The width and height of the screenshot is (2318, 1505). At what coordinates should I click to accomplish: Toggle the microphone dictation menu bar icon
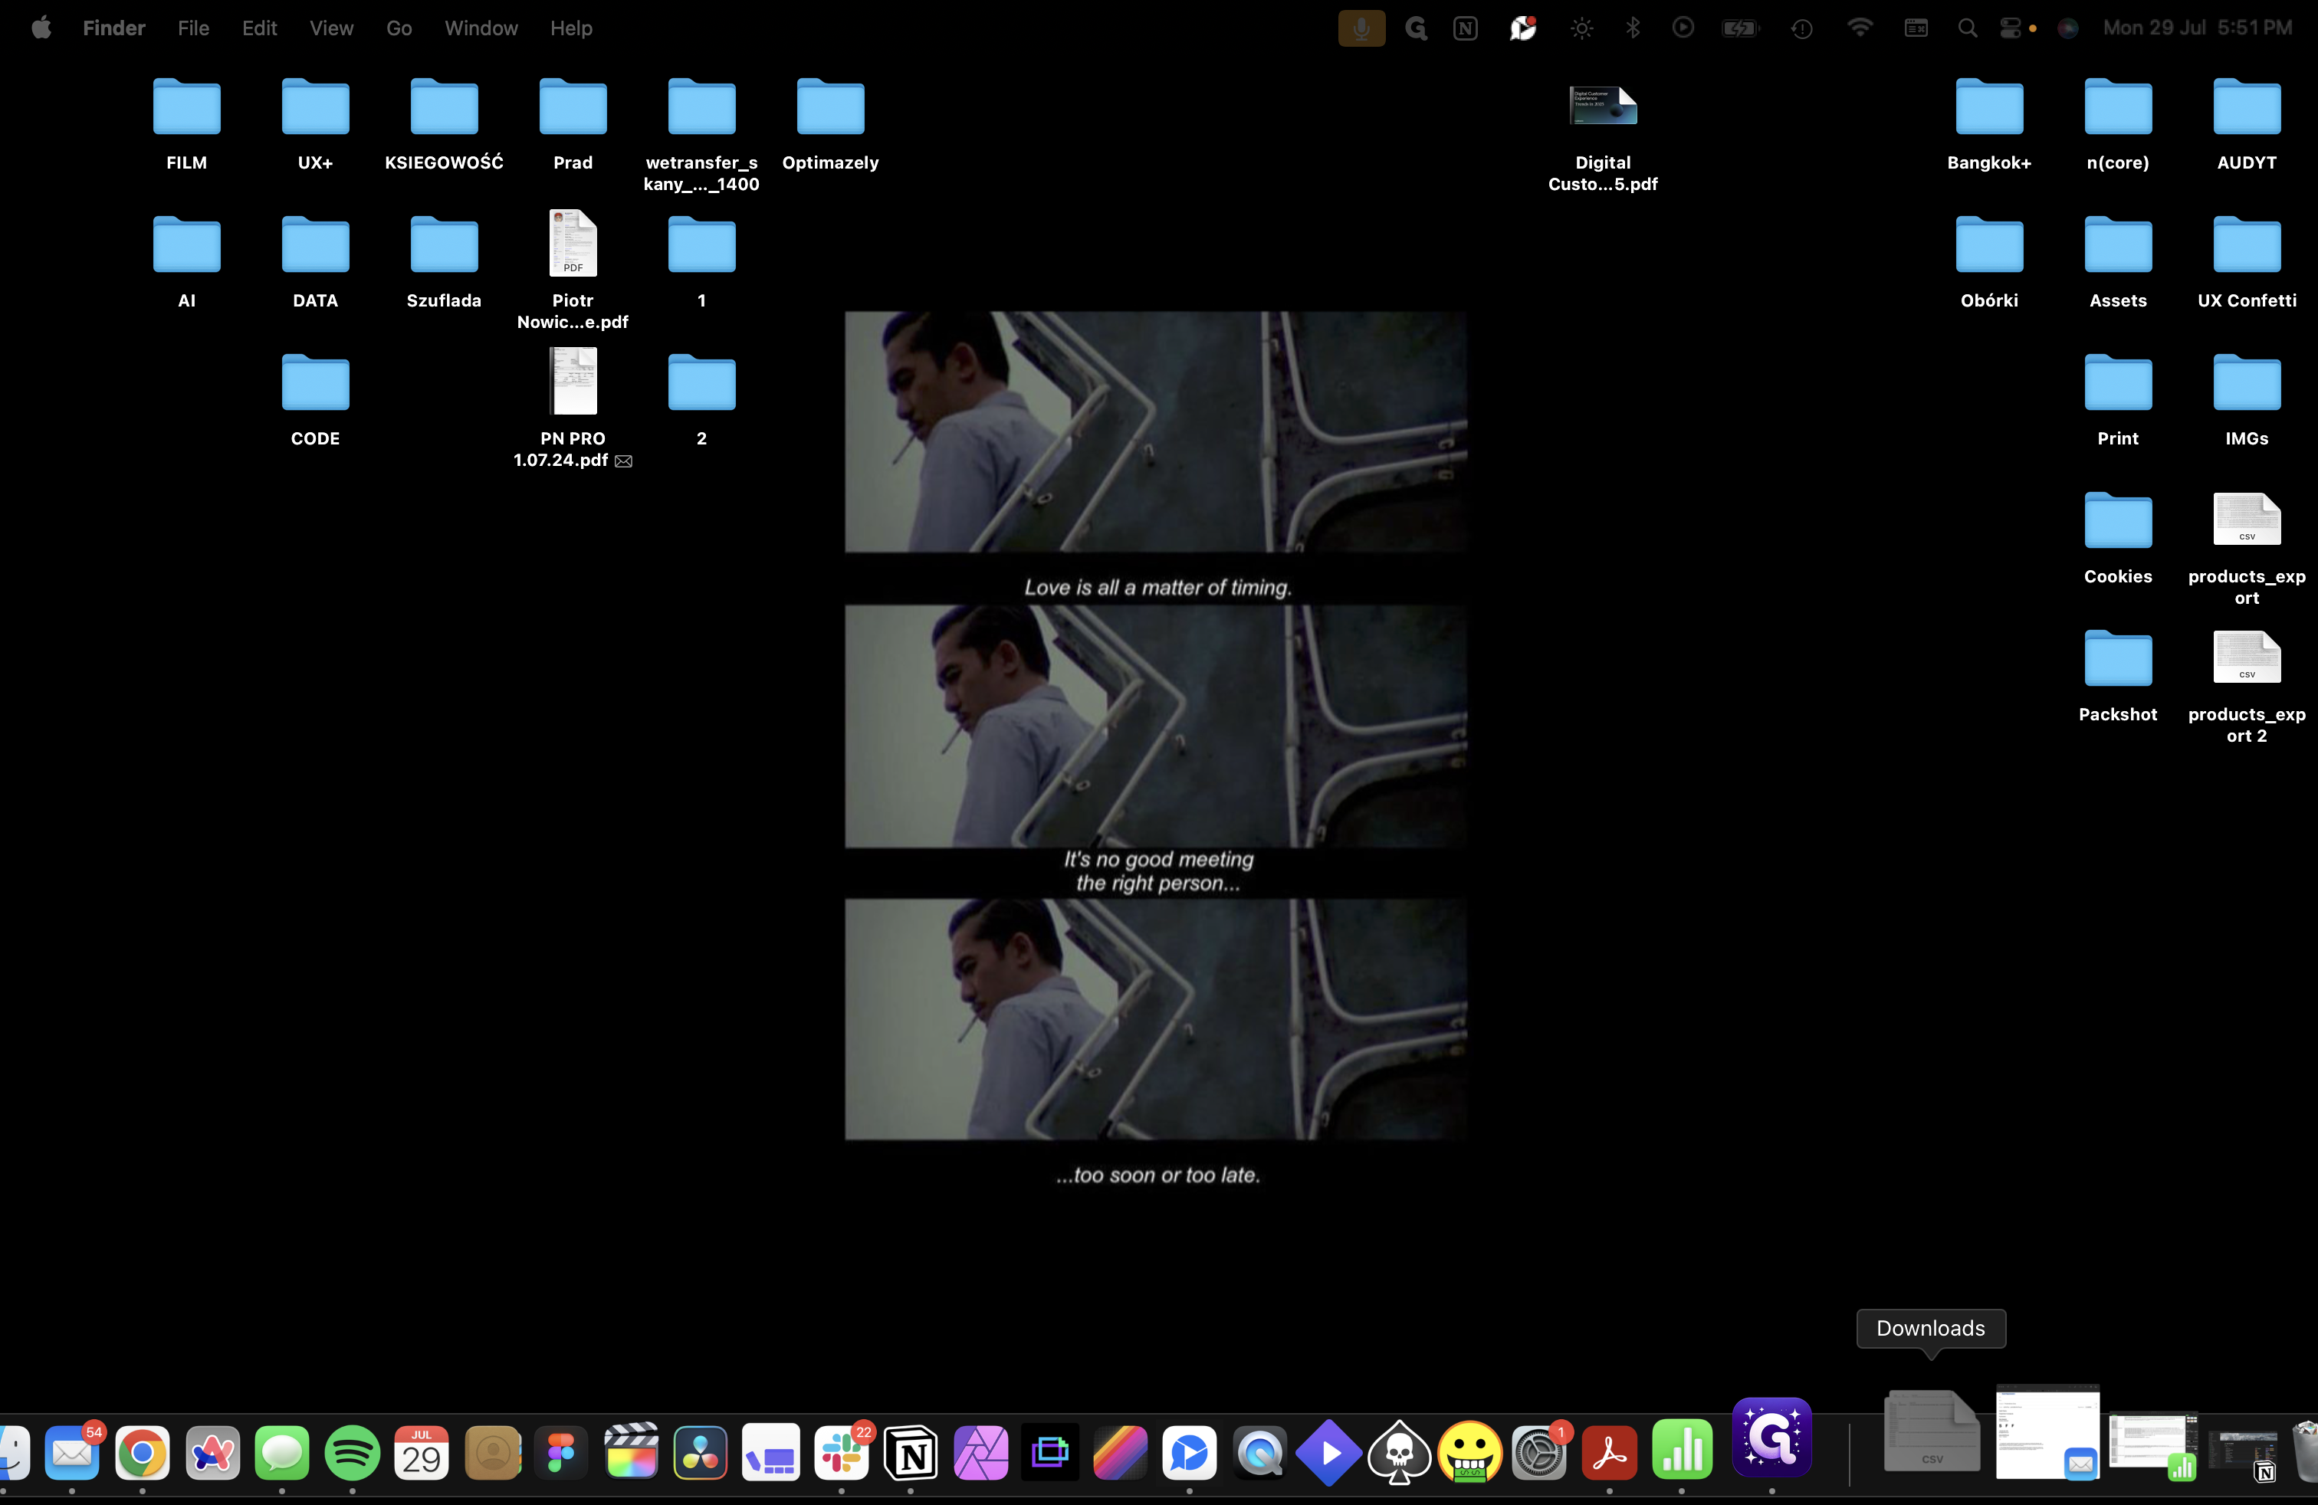click(1361, 28)
